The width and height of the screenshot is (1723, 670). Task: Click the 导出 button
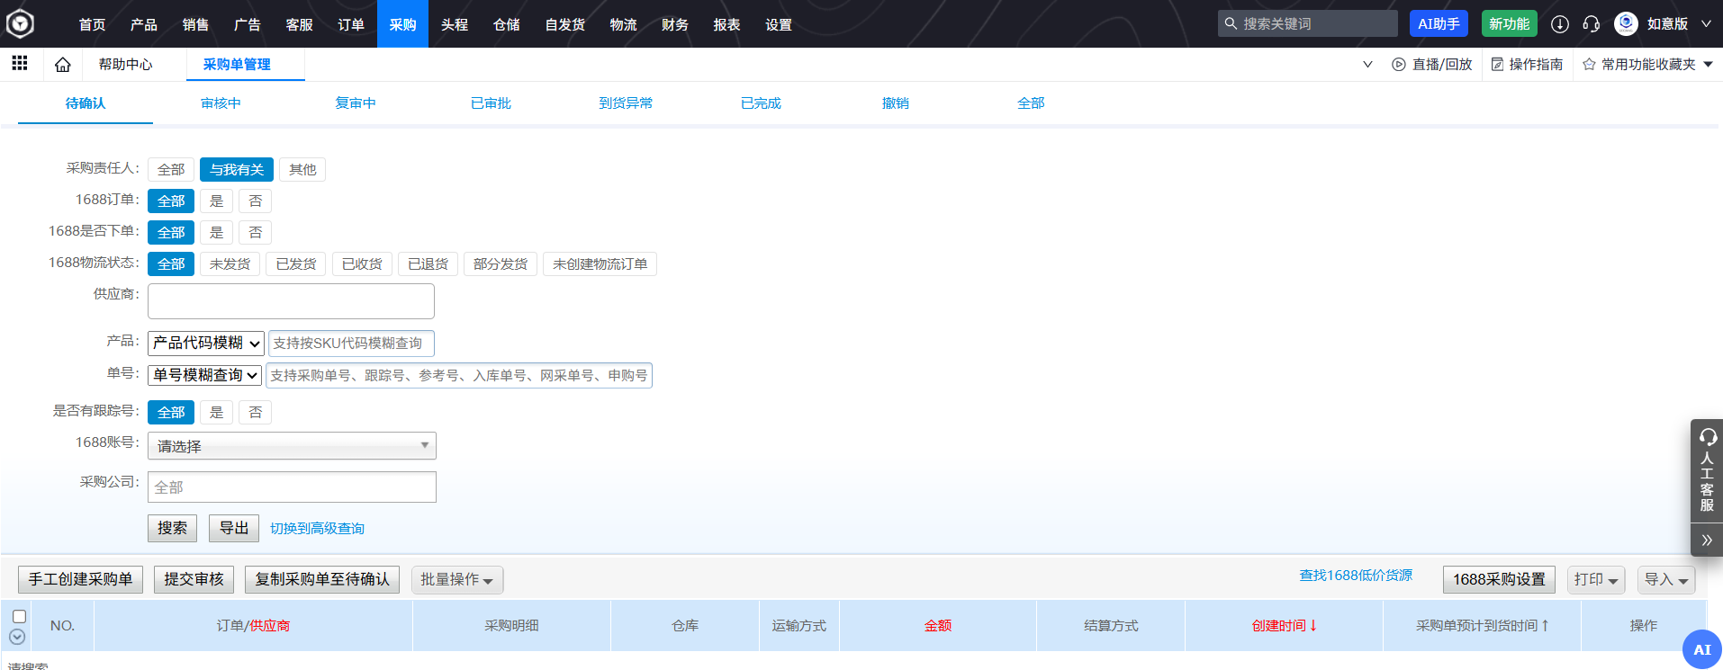(x=234, y=528)
